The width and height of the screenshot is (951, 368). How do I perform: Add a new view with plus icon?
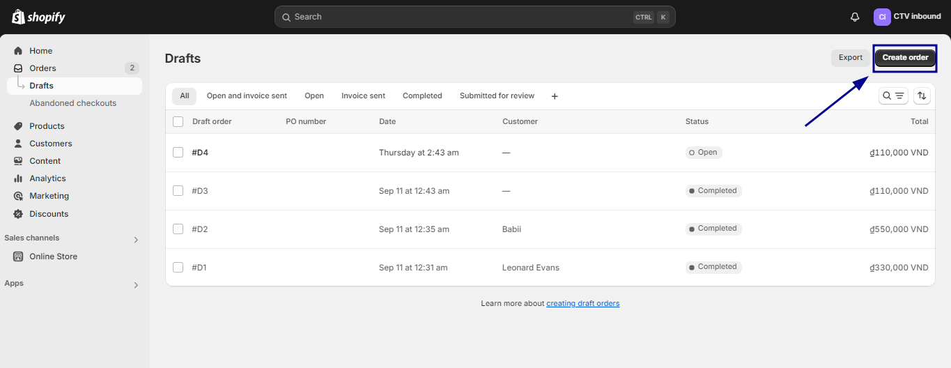[555, 96]
